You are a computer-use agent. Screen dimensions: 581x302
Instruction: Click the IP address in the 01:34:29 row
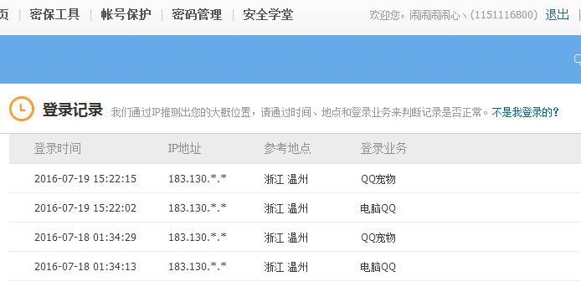click(x=197, y=238)
